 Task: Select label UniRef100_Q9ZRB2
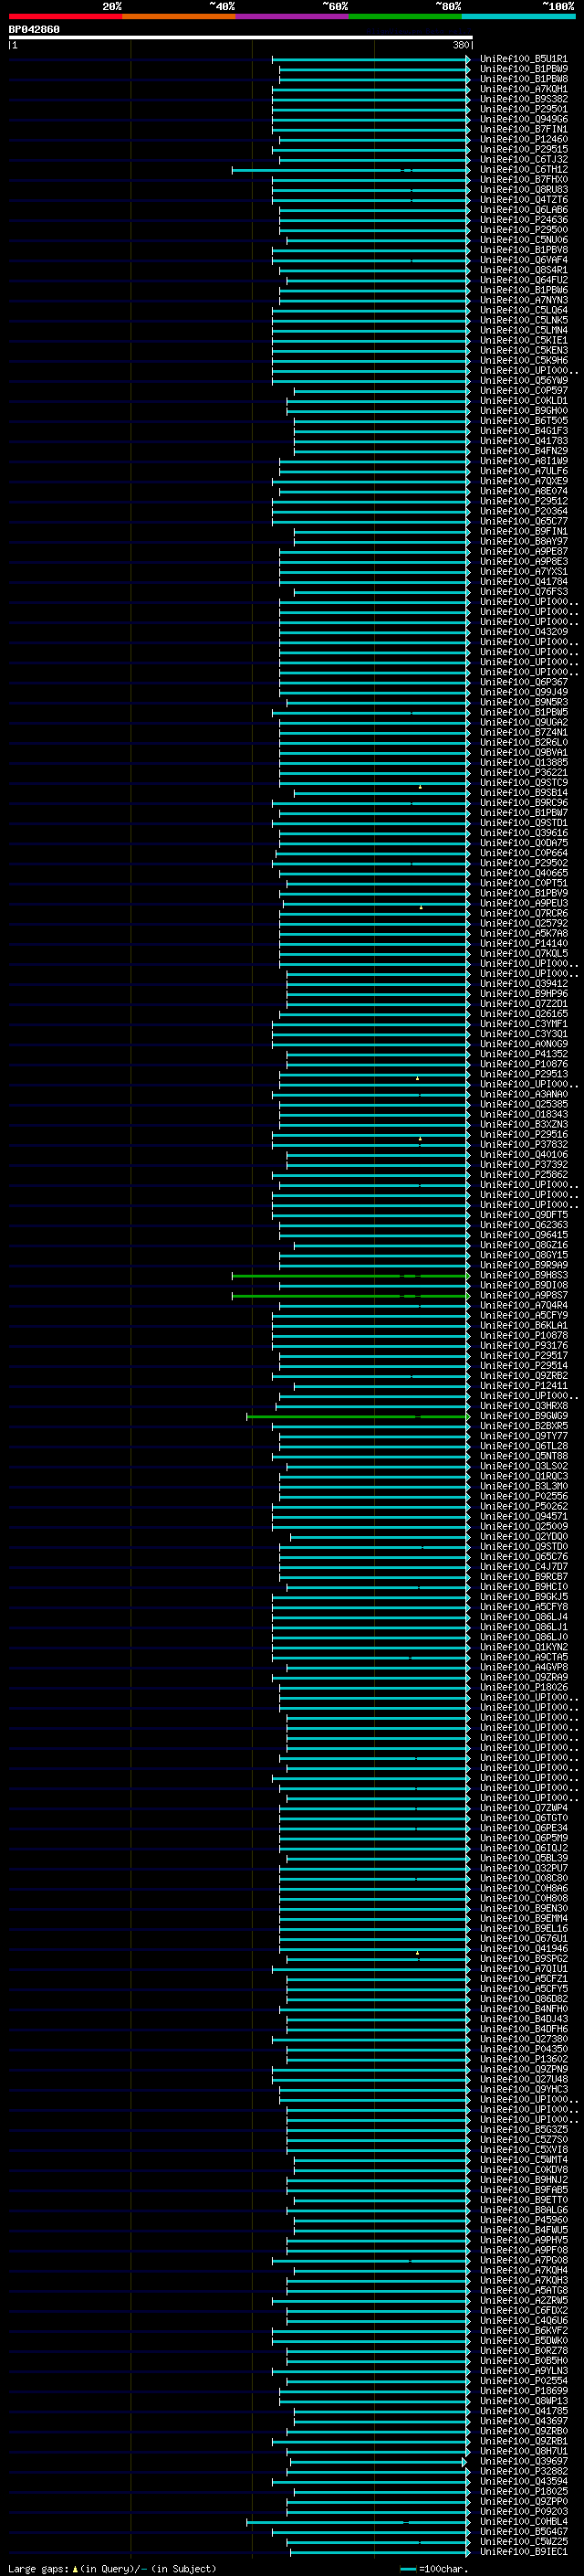pos(523,1376)
